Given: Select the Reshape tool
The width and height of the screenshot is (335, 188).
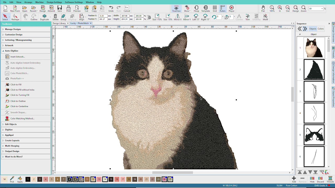Looking at the screenshot, I should click(x=15, y=17).
